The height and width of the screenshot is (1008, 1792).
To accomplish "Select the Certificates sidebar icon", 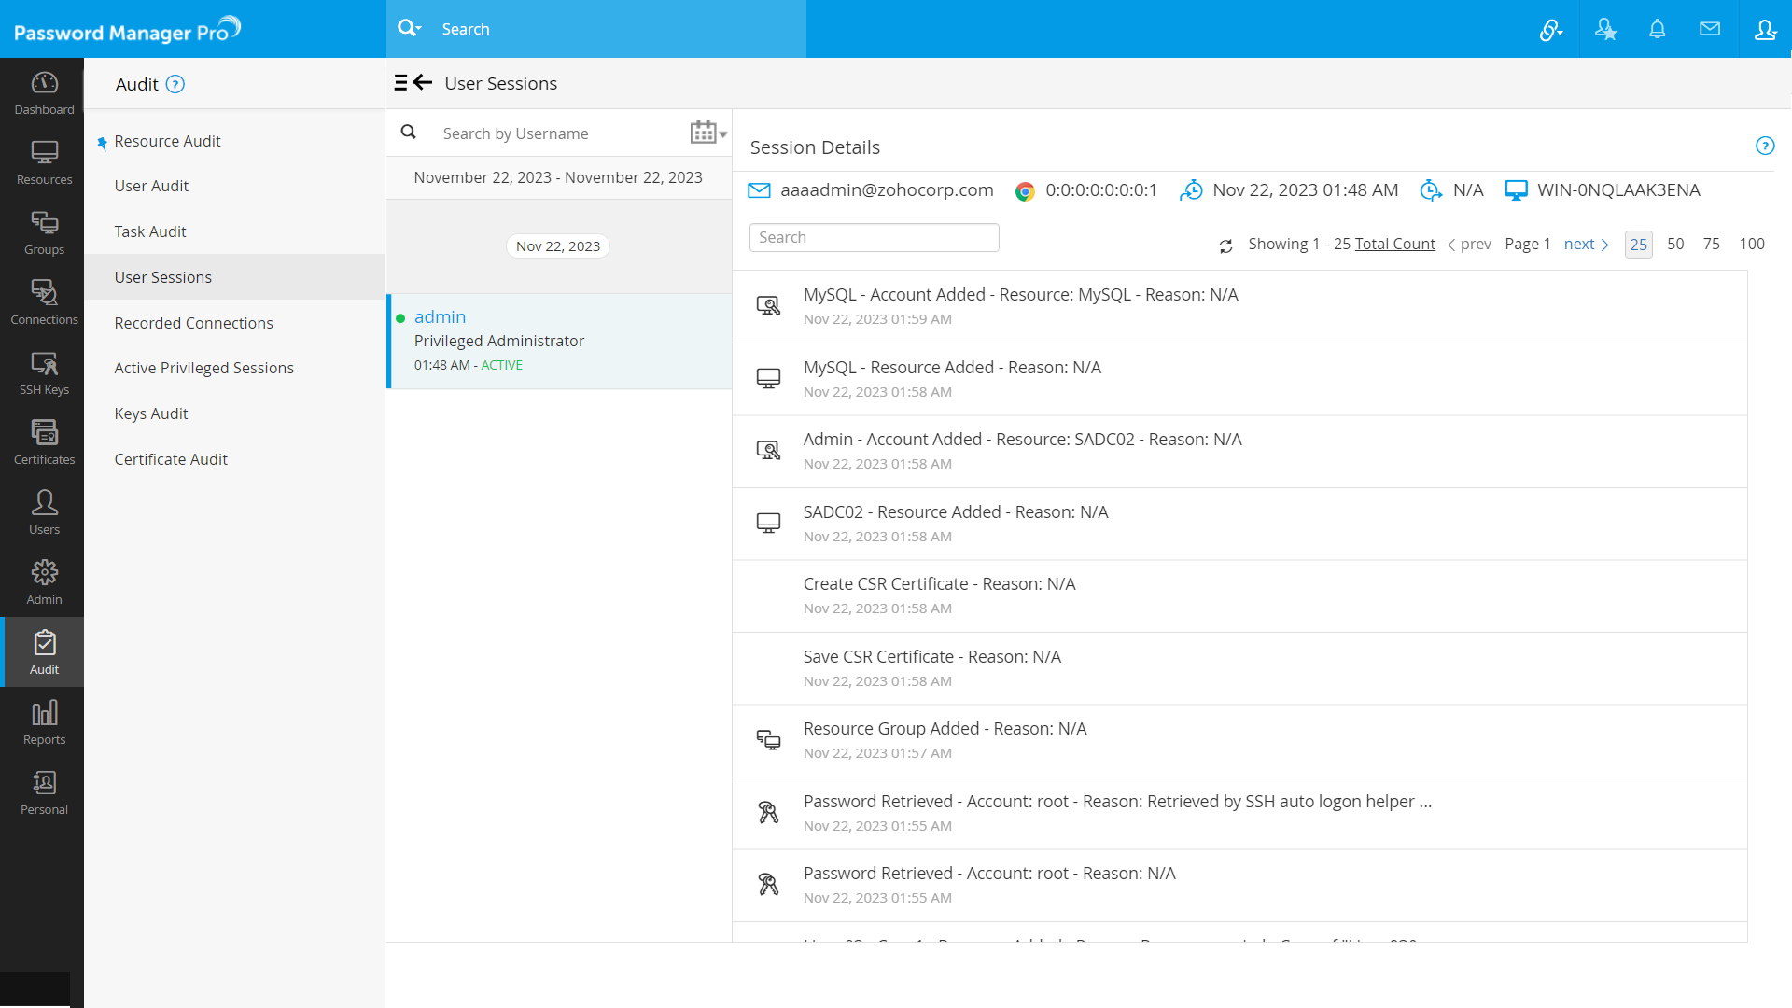I will (43, 434).
